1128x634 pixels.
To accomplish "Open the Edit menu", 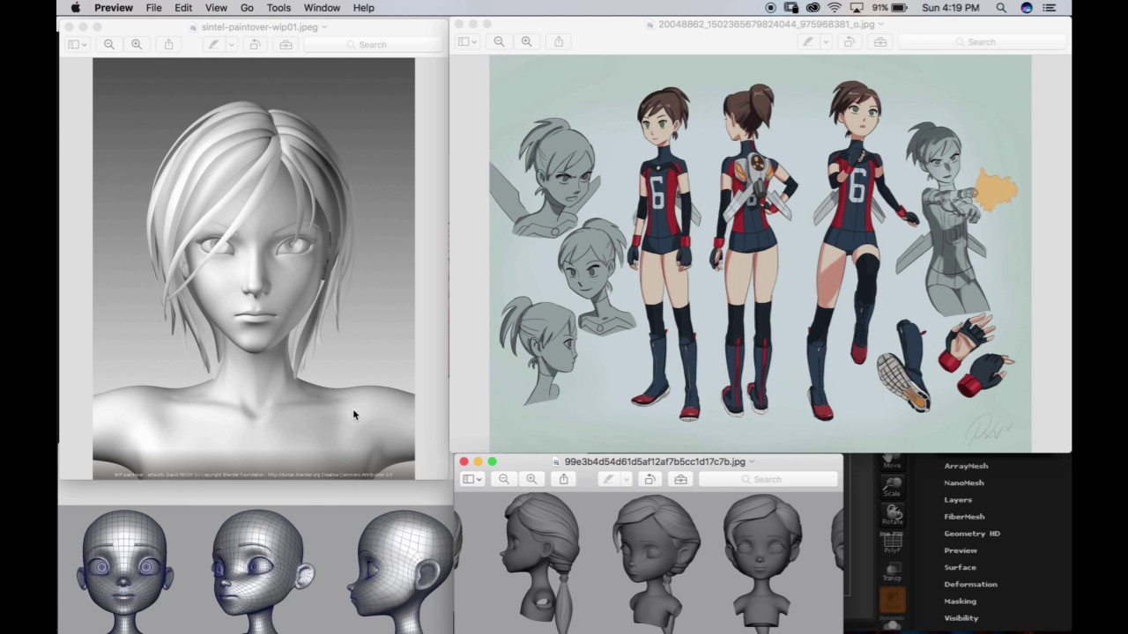I will click(183, 8).
